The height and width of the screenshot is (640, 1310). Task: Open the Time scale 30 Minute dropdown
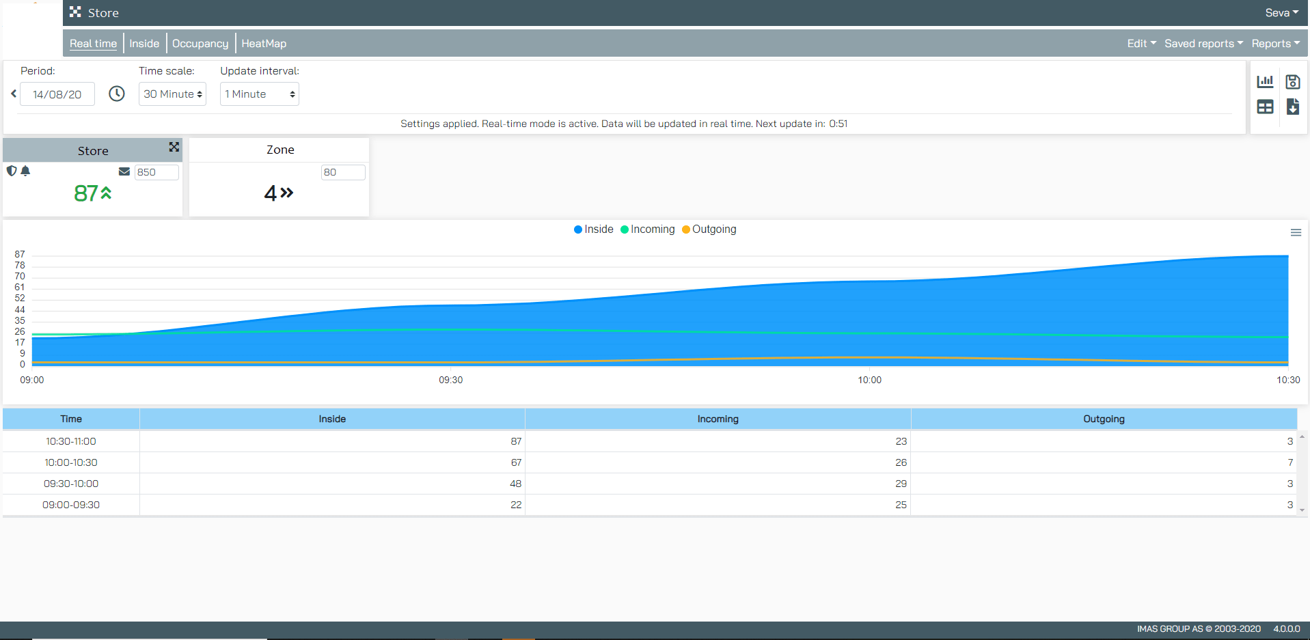coord(172,94)
